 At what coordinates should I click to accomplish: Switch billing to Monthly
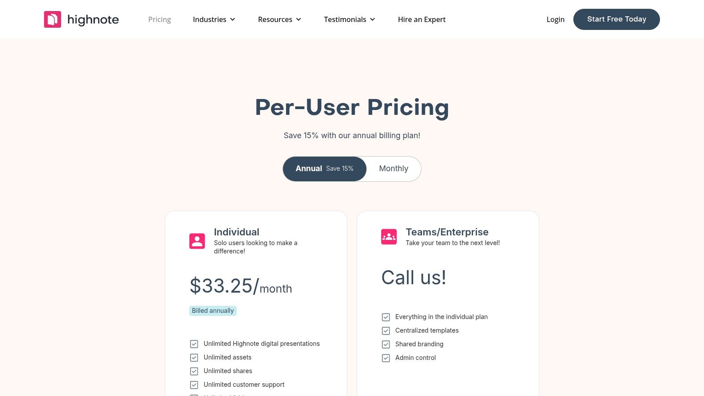[x=393, y=169]
